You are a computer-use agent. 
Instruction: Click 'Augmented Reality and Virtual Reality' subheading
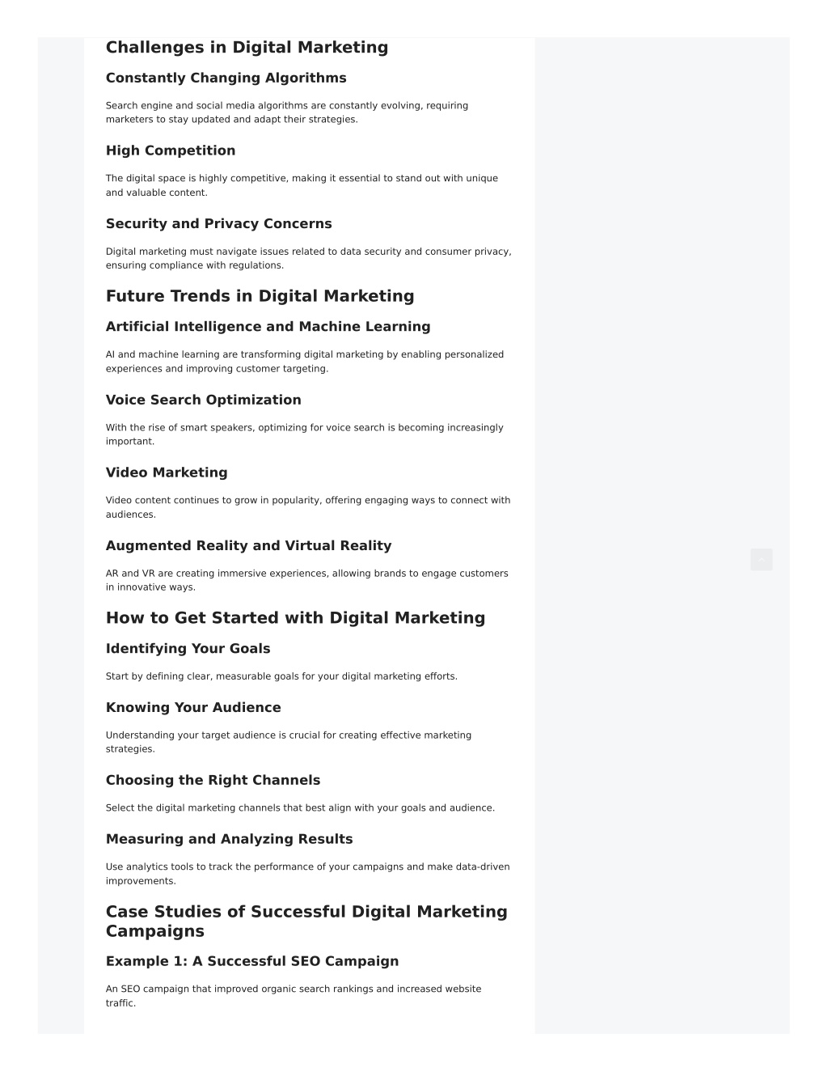click(x=248, y=545)
